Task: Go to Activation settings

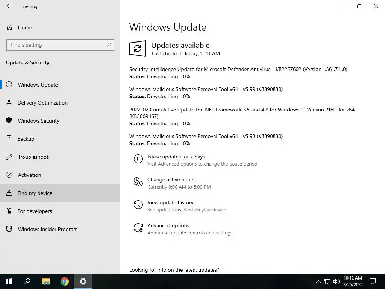Action: pos(60,175)
